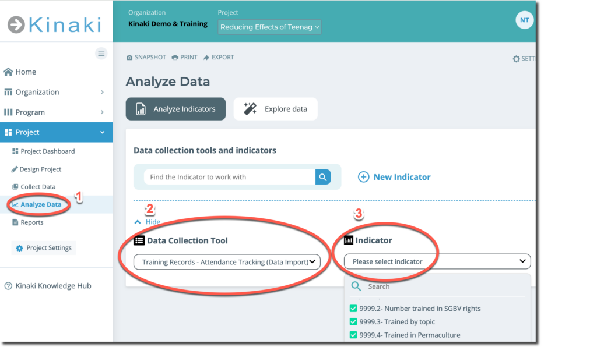Click the SNAPSHOT toolbar label
This screenshot has width=597, height=347.
pyautogui.click(x=150, y=58)
